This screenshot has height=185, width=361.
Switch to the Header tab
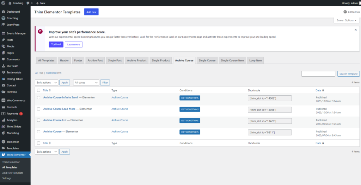point(64,60)
